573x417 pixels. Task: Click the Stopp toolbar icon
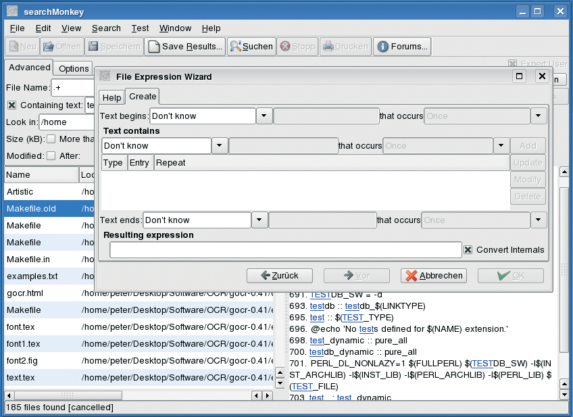coord(285,47)
